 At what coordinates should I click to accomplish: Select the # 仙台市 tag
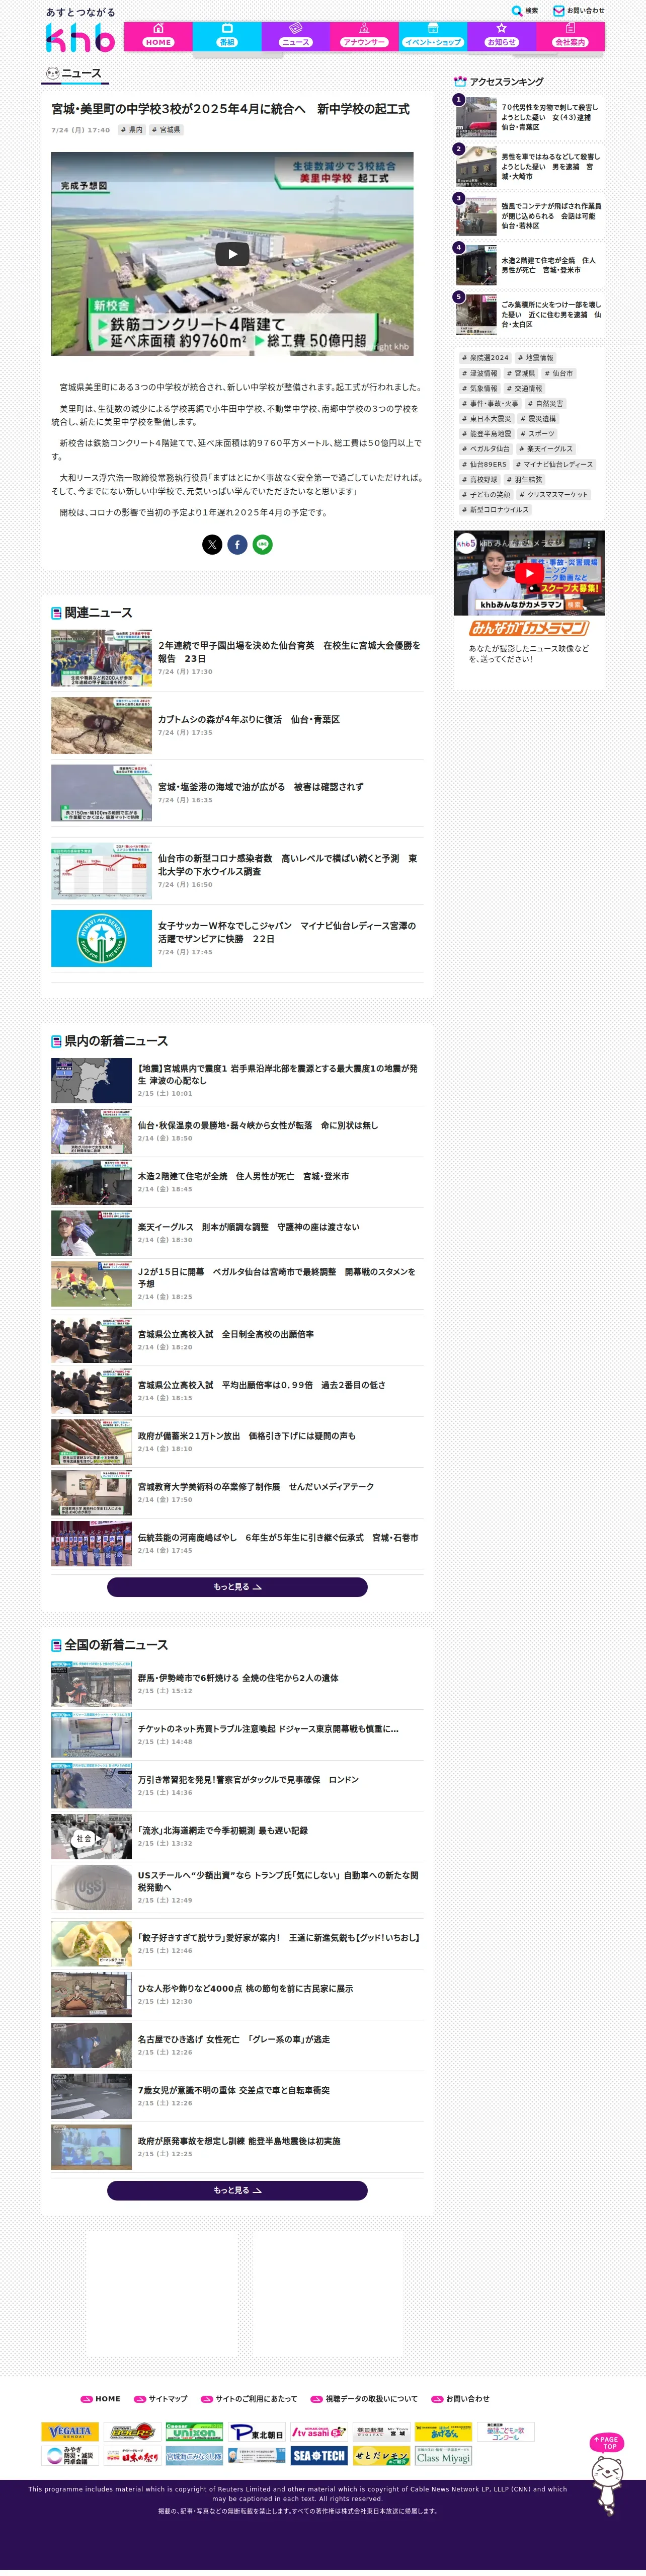coord(559,373)
